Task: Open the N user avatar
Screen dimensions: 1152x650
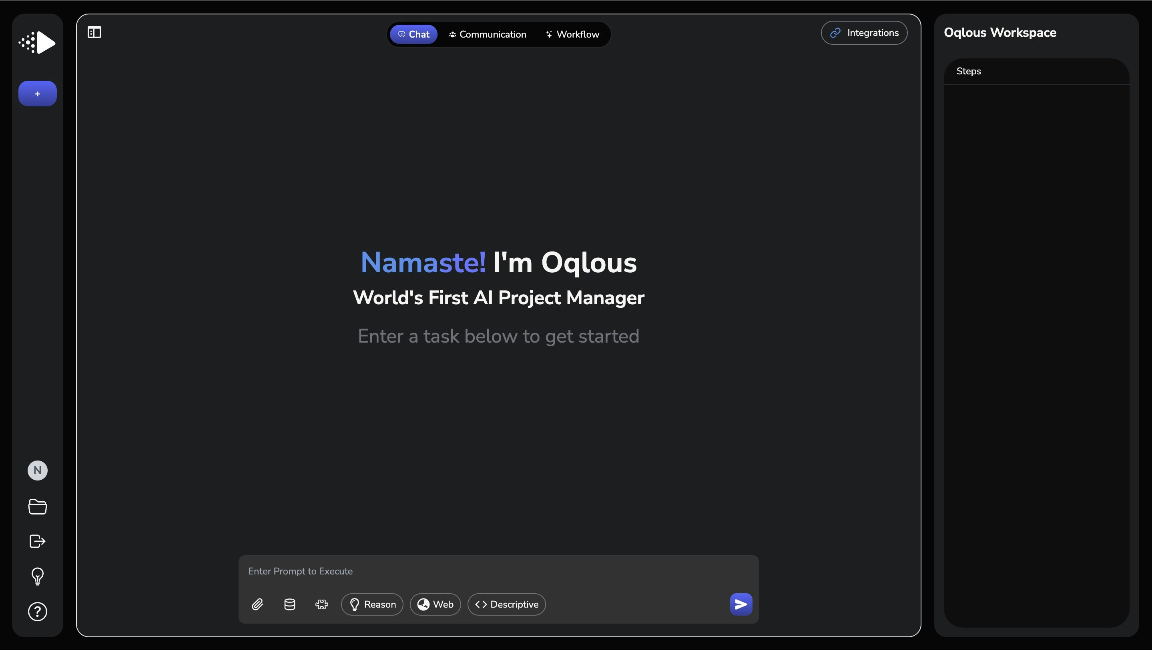Action: [38, 471]
